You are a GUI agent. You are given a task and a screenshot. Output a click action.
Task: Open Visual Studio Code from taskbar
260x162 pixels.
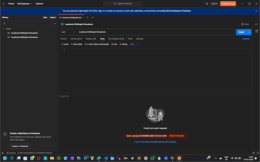click(106, 158)
